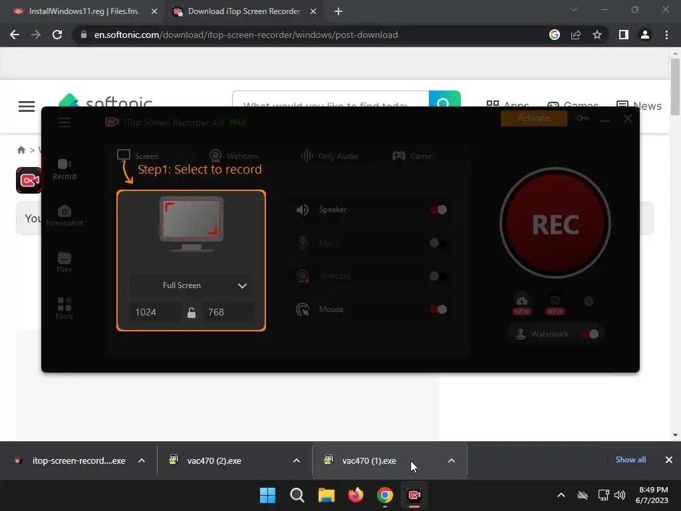Open File Explorer from taskbar

click(326, 495)
